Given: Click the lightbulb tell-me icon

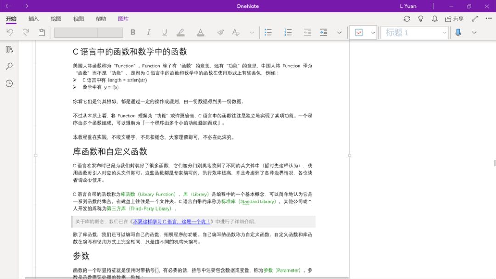Looking at the screenshot, I should click(x=420, y=19).
